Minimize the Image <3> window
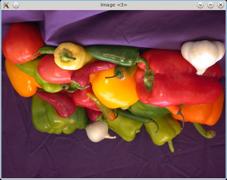The width and height of the screenshot is (227, 180). tap(200, 5)
